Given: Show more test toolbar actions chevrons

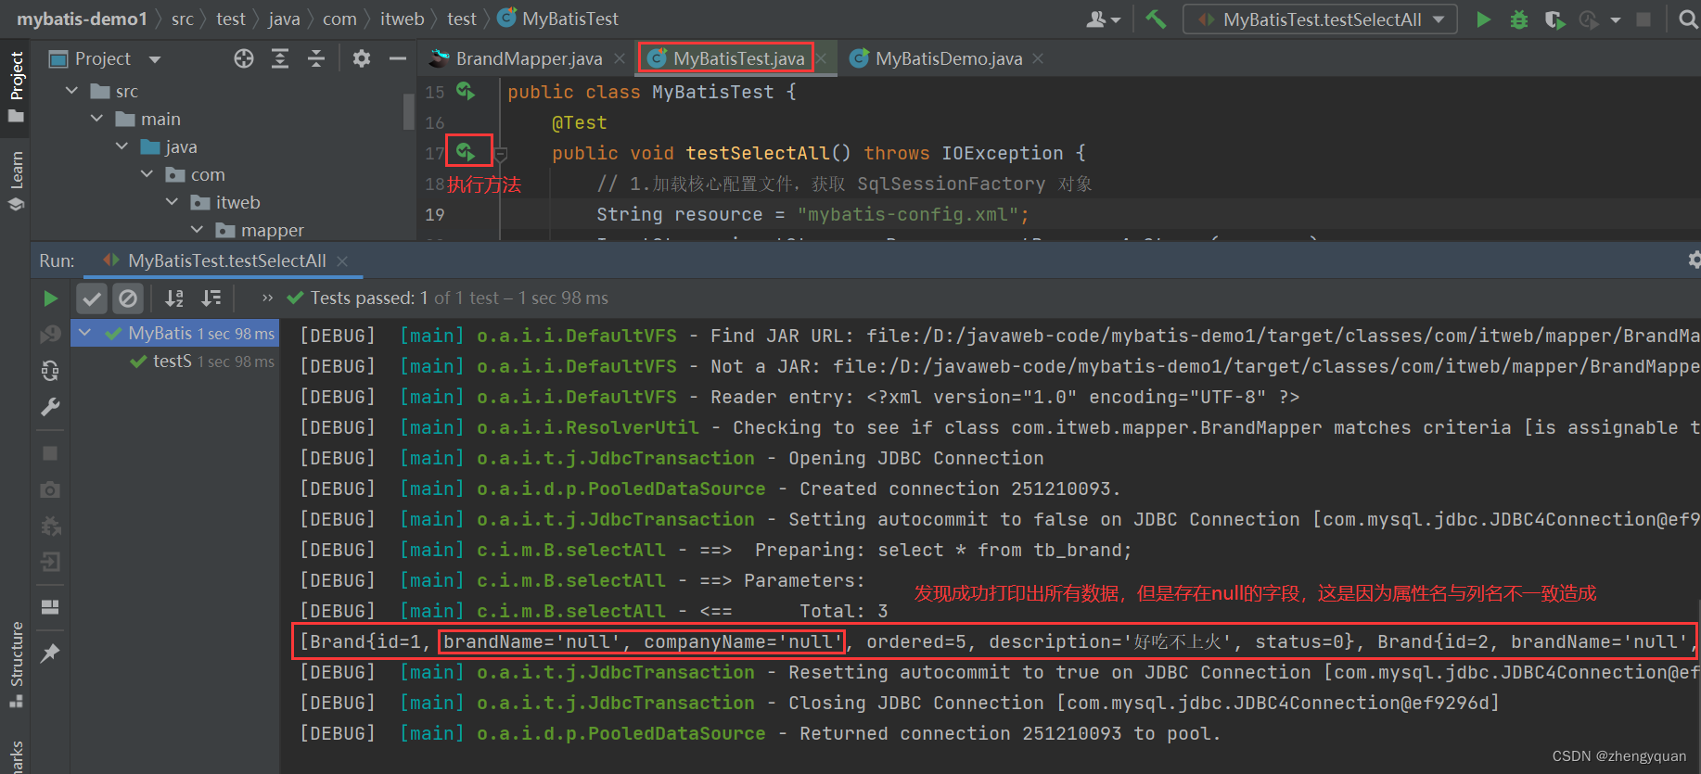Looking at the screenshot, I should 268,298.
